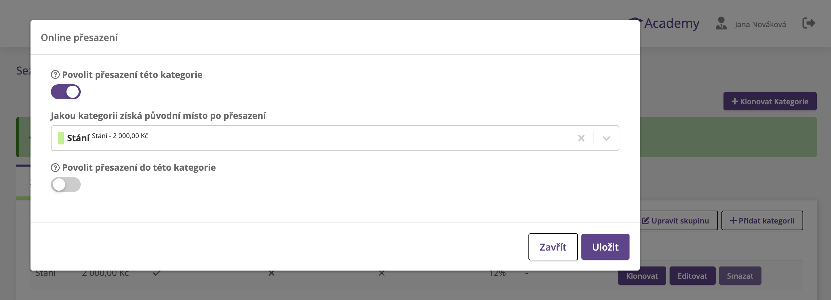Click the Klonovat button in the row
The image size is (831, 300).
pyautogui.click(x=642, y=276)
